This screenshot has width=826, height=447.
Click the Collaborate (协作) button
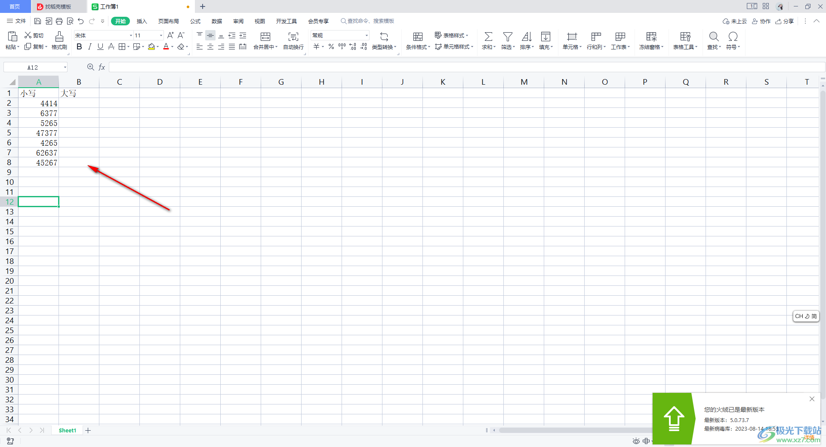pyautogui.click(x=761, y=21)
